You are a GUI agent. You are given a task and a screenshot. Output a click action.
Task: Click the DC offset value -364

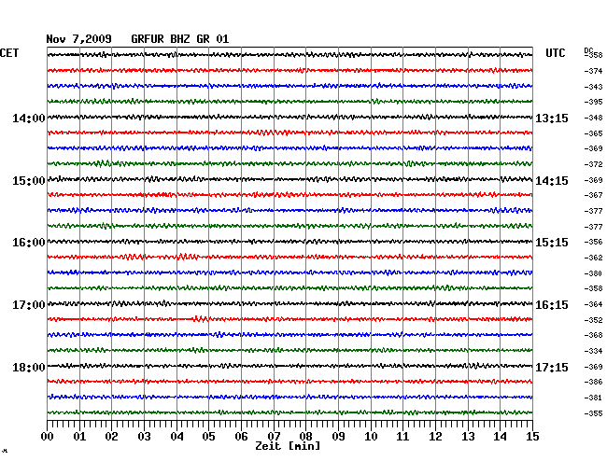tap(593, 304)
